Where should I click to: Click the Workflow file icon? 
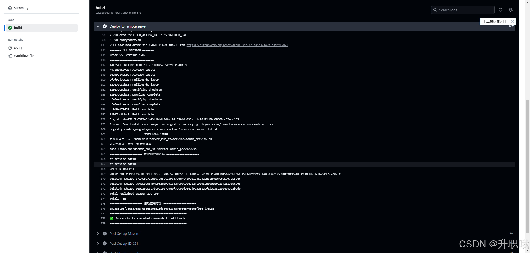click(x=10, y=56)
